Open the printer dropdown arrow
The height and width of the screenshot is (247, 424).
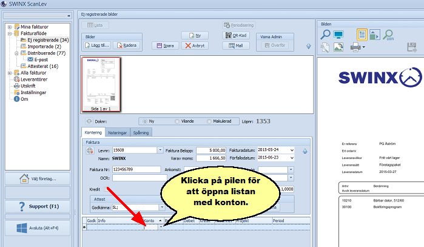click(364, 47)
